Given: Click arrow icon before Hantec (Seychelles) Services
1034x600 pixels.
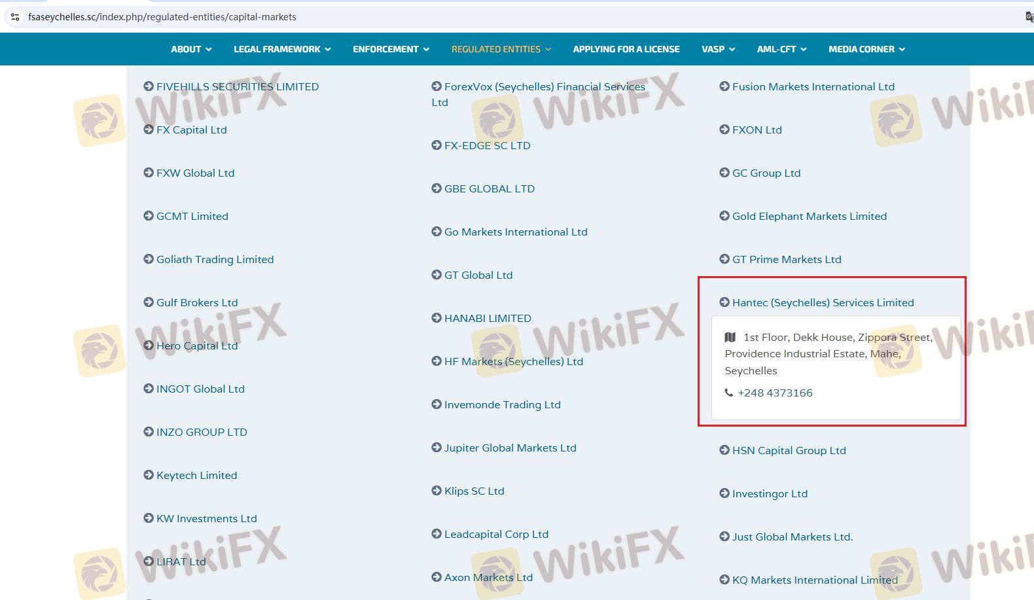Looking at the screenshot, I should (724, 302).
